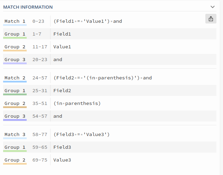Click the range 54-57 position
This screenshot has height=175, width=223.
click(x=40, y=116)
